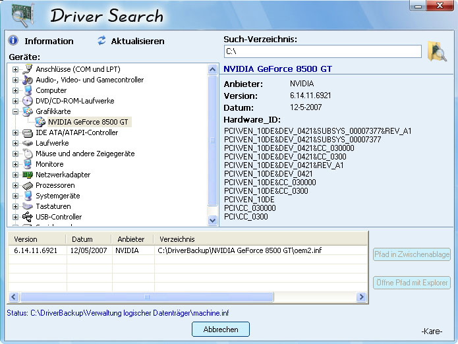Image resolution: width=458 pixels, height=344 pixels.
Task: Click the USB-Controller icon in device tree
Action: click(28, 217)
